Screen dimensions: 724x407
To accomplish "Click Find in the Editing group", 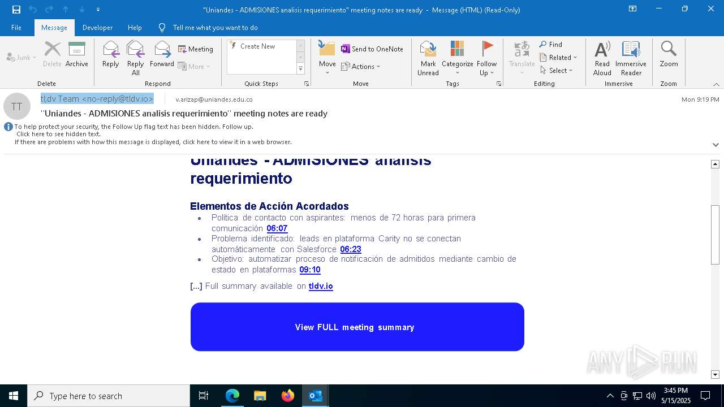I will (551, 45).
